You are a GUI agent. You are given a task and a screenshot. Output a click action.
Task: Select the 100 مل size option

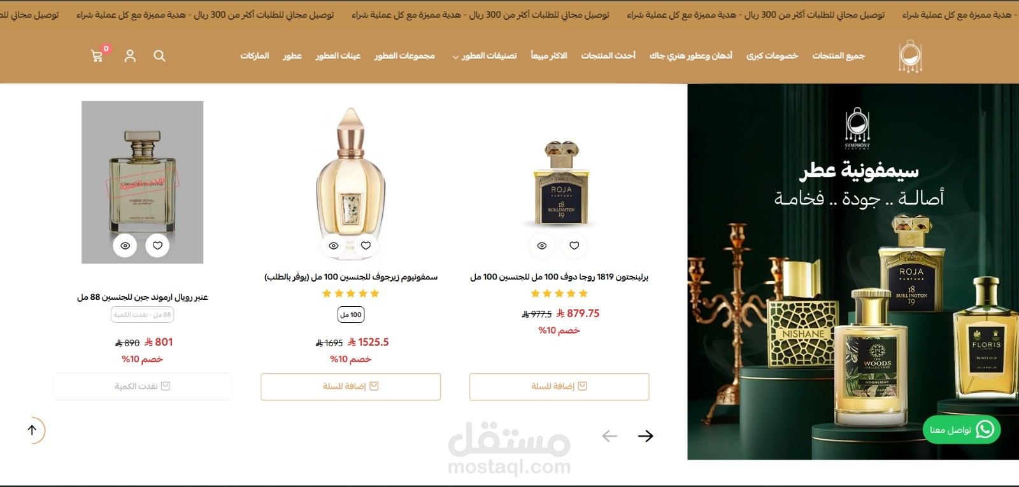coord(351,314)
